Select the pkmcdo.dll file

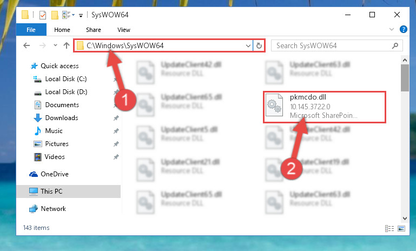pyautogui.click(x=324, y=107)
